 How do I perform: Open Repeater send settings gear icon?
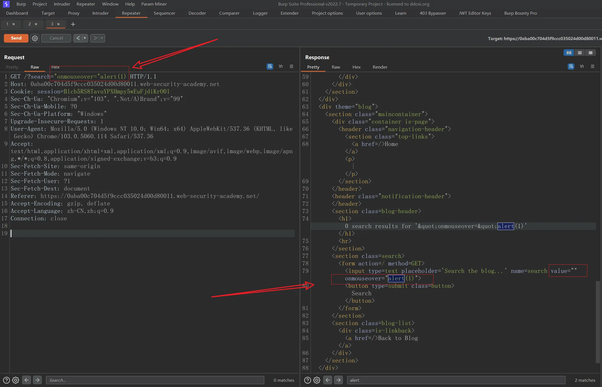point(35,38)
